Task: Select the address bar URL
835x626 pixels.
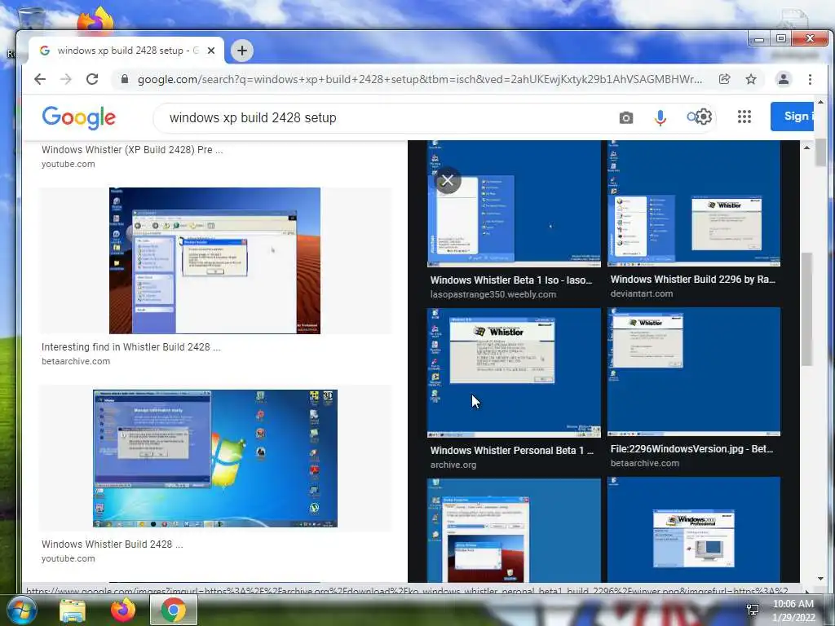Action: click(x=420, y=79)
